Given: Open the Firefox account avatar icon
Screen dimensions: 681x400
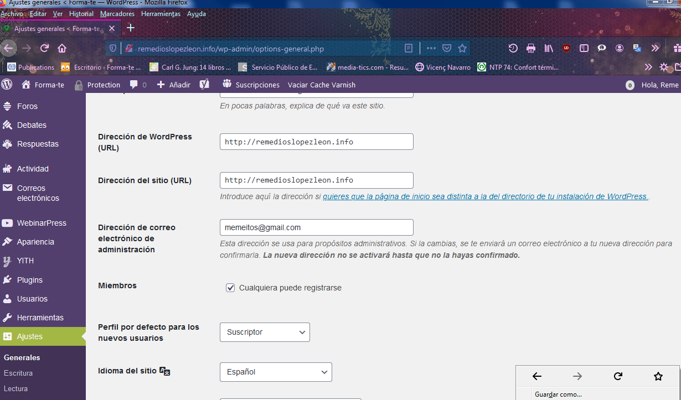Looking at the screenshot, I should (x=620, y=48).
